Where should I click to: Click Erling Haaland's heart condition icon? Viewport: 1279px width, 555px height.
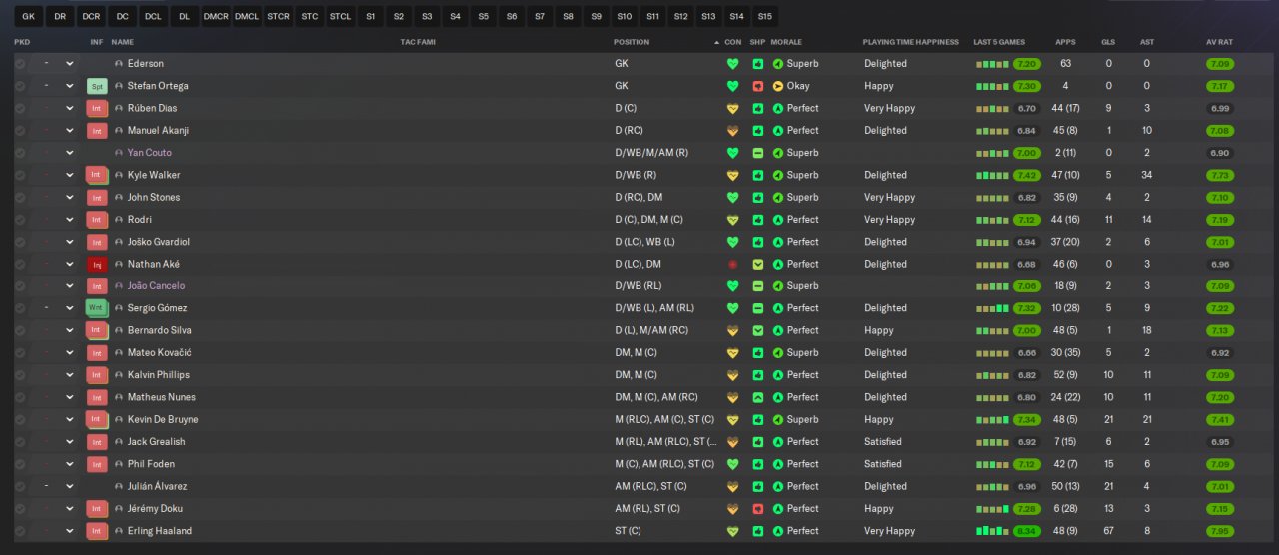point(732,531)
